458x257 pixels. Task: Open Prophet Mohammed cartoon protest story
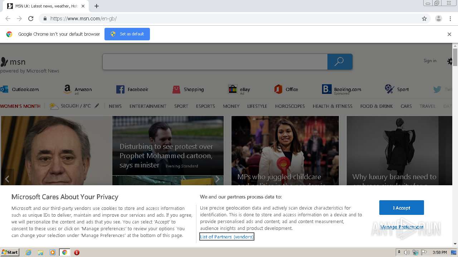point(168,146)
